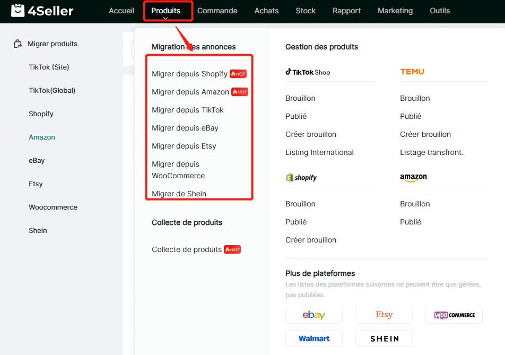Screen dimensions: 505x355
Task: Click HOT badge next to Migrer depuis Shopify
Action: click(238, 74)
